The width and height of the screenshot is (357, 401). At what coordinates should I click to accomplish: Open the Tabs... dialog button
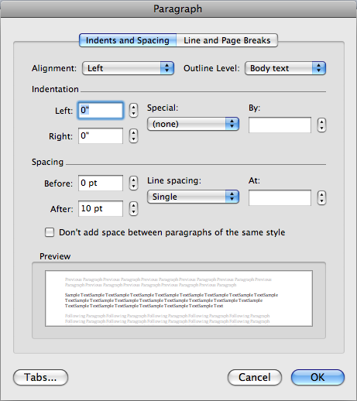40,377
